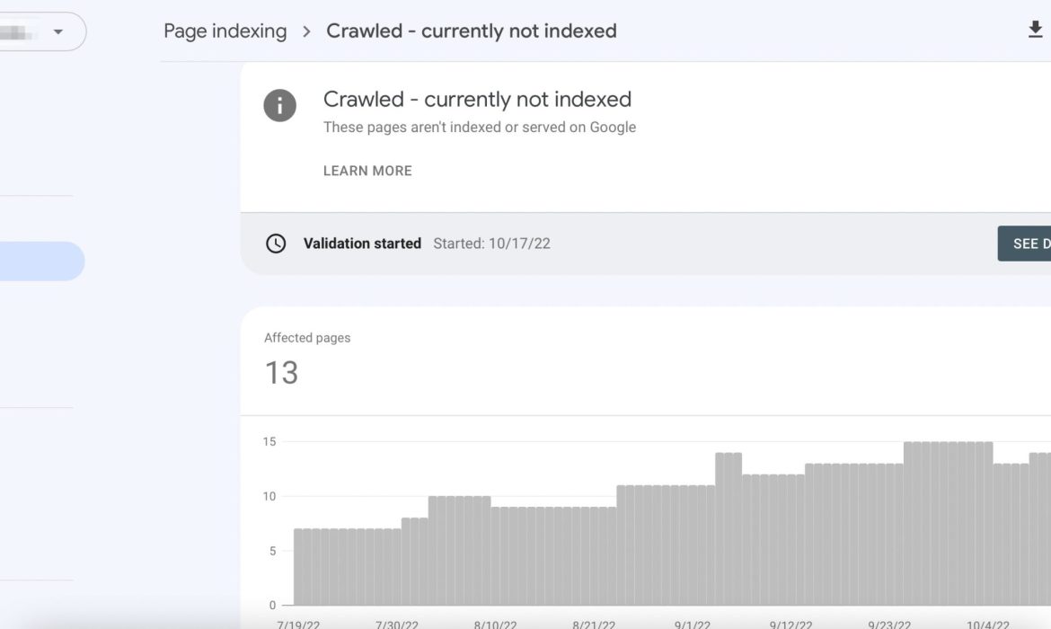Image resolution: width=1051 pixels, height=629 pixels.
Task: Click the y-axis value 15
Action: coord(269,441)
